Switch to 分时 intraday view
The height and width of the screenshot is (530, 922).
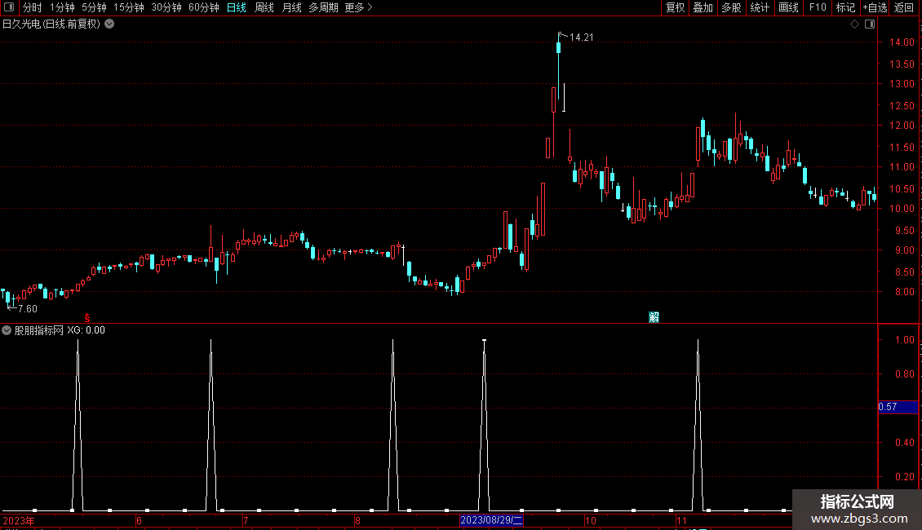coord(33,7)
